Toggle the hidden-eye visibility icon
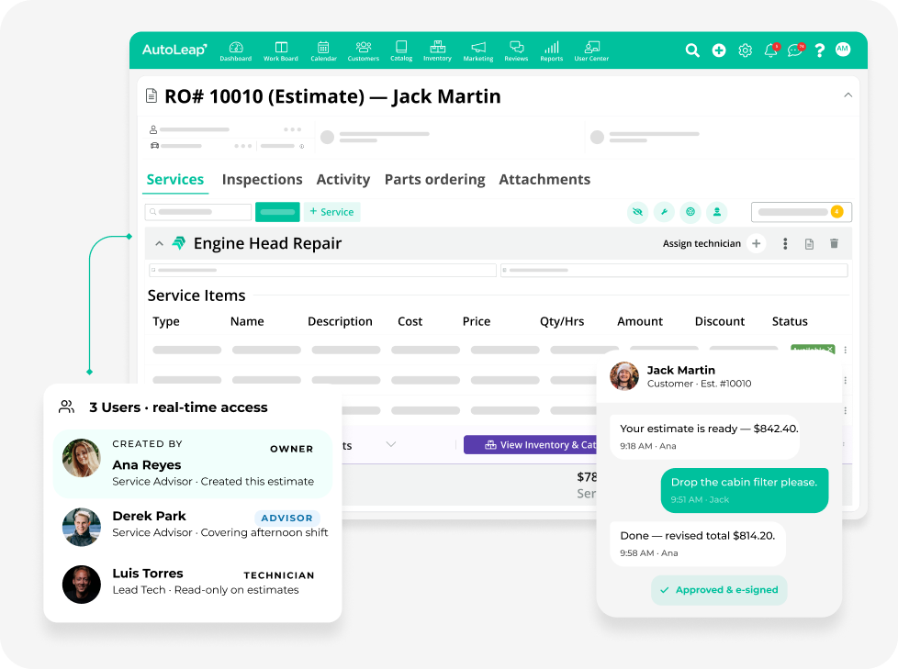Screen dimensions: 898x669 click(x=637, y=212)
